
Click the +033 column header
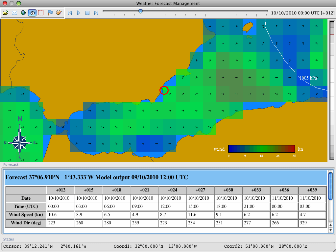(x=256, y=190)
